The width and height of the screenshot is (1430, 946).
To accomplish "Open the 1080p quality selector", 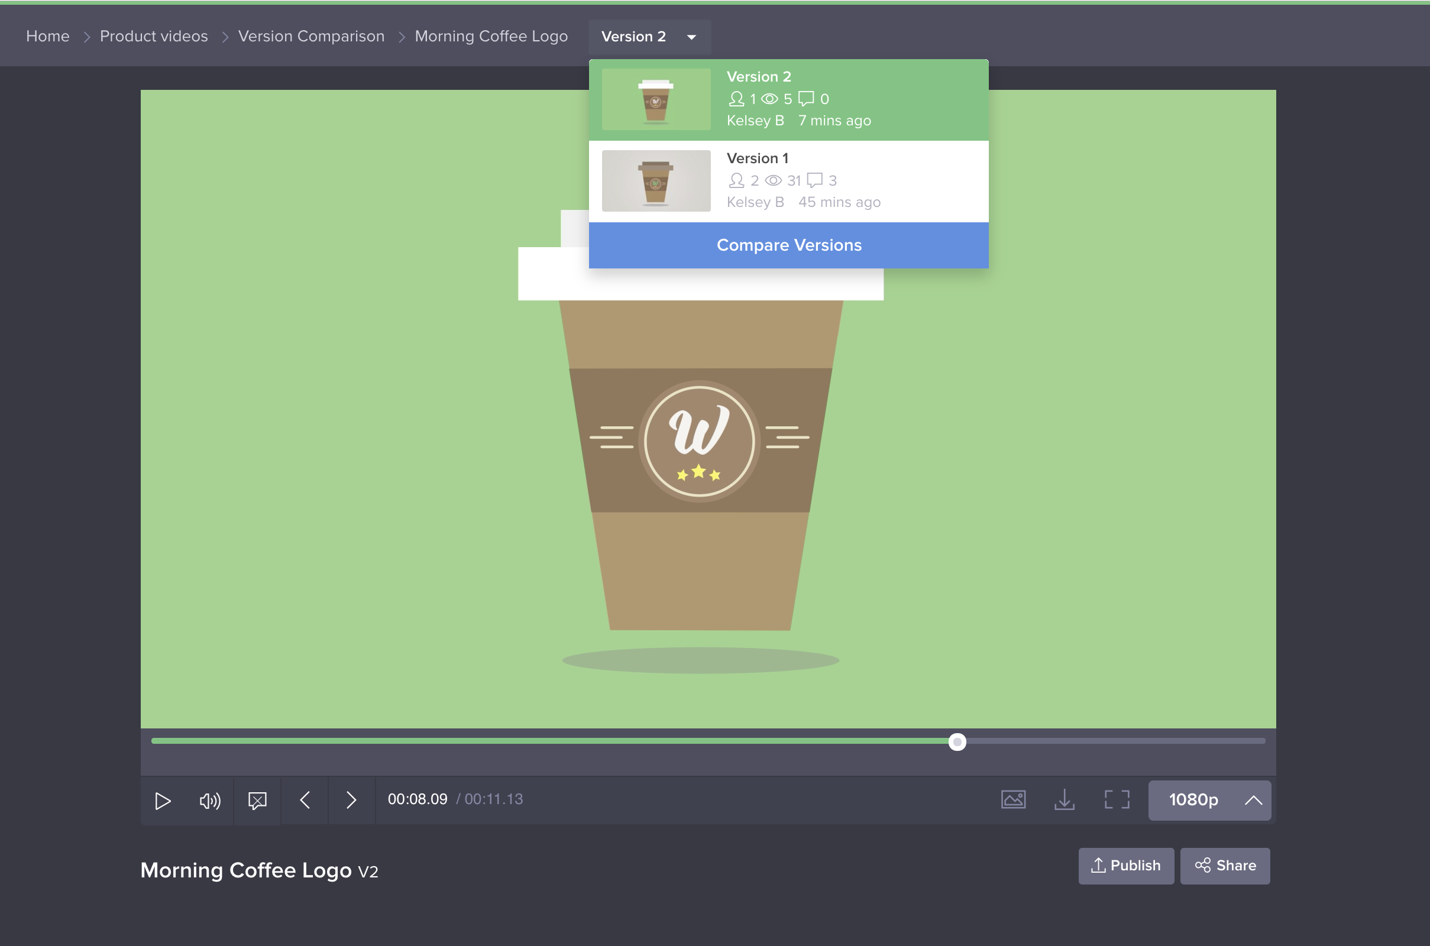I will tap(1193, 800).
